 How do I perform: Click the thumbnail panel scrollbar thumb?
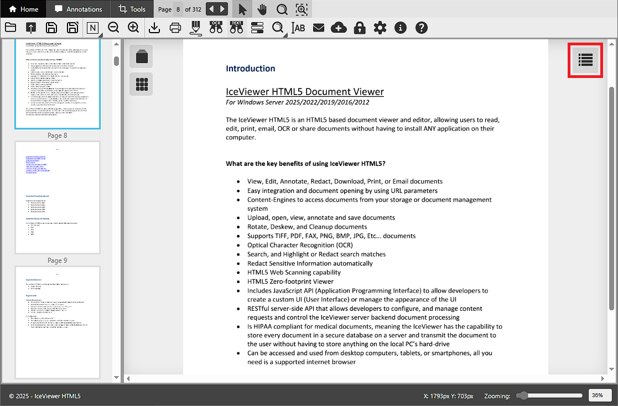(116, 61)
